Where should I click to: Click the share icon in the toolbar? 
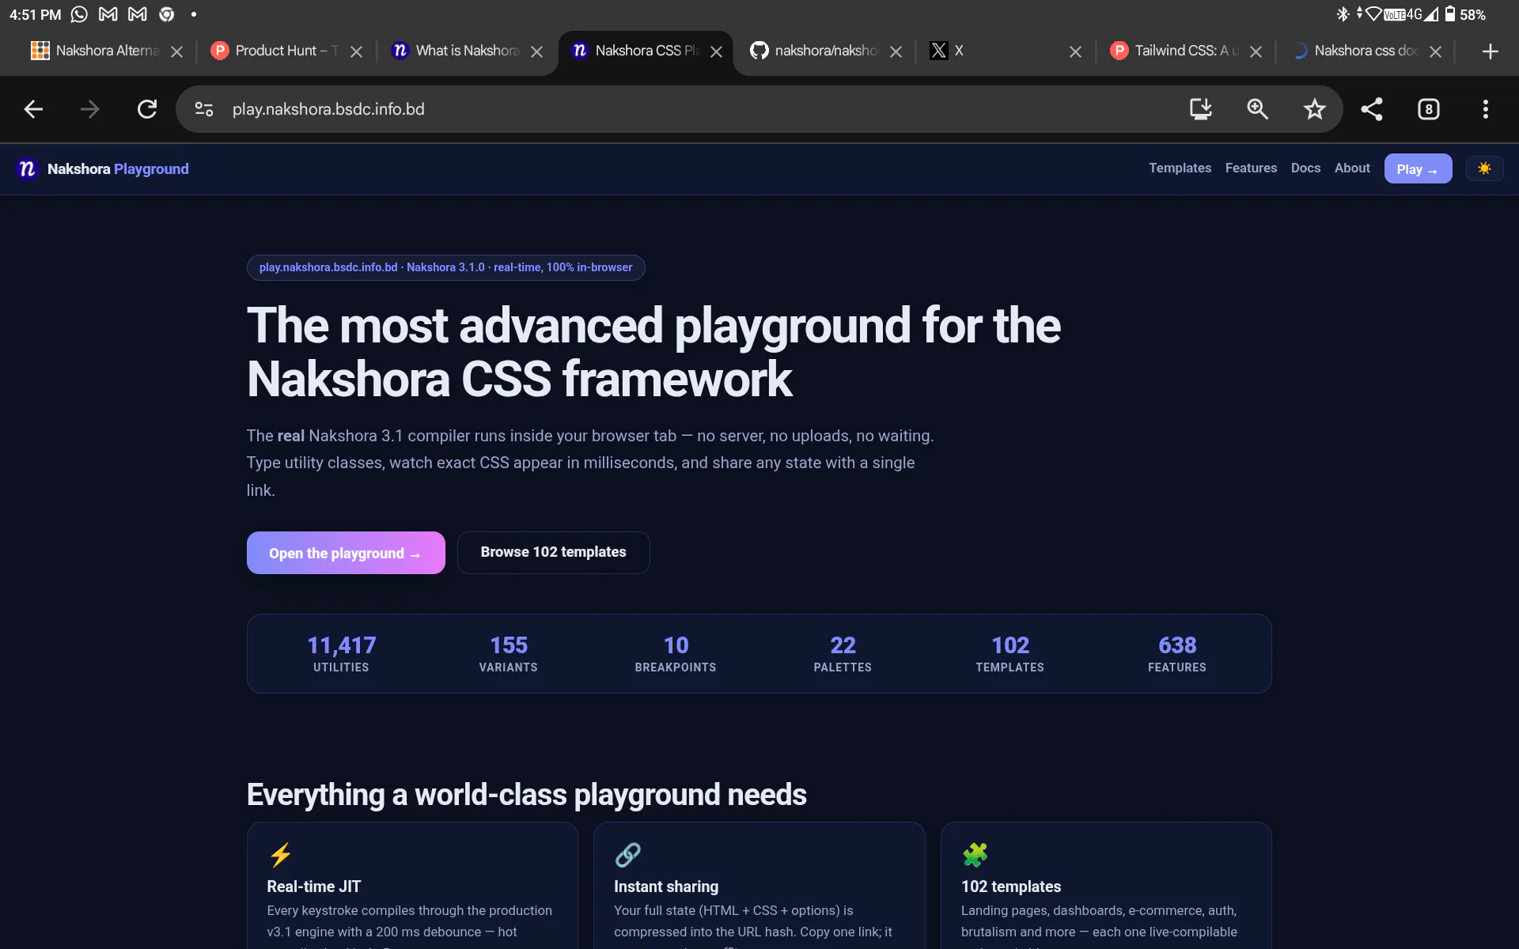[x=1372, y=109]
